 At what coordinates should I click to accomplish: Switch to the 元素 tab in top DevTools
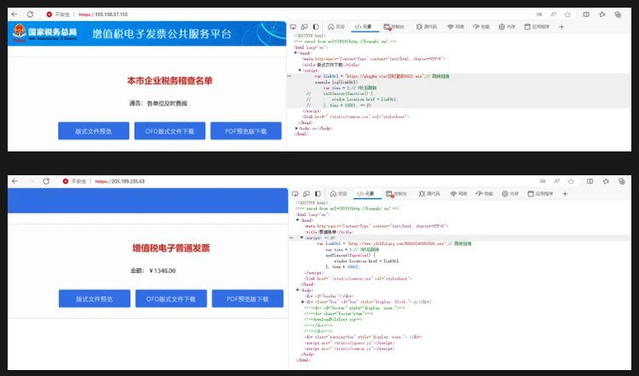click(x=364, y=27)
